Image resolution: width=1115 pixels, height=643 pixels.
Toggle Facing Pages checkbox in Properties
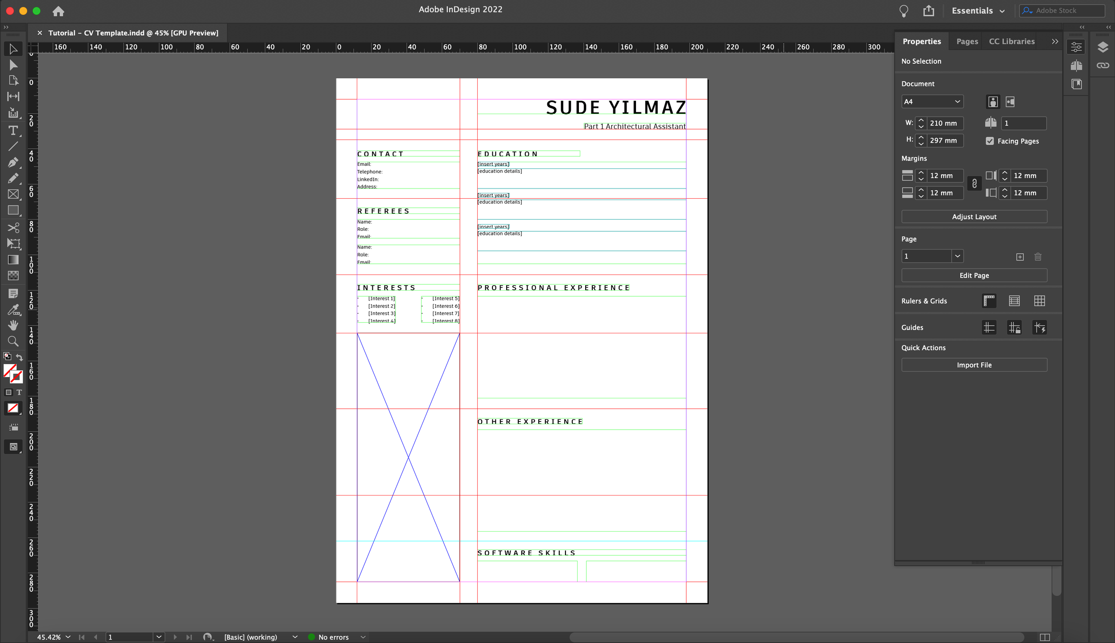[x=989, y=141]
